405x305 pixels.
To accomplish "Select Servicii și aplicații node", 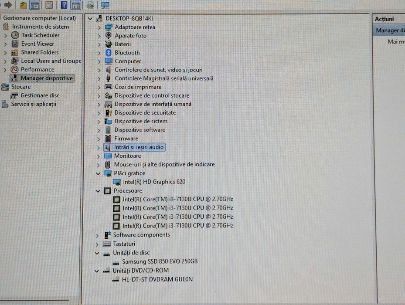I will (x=34, y=104).
